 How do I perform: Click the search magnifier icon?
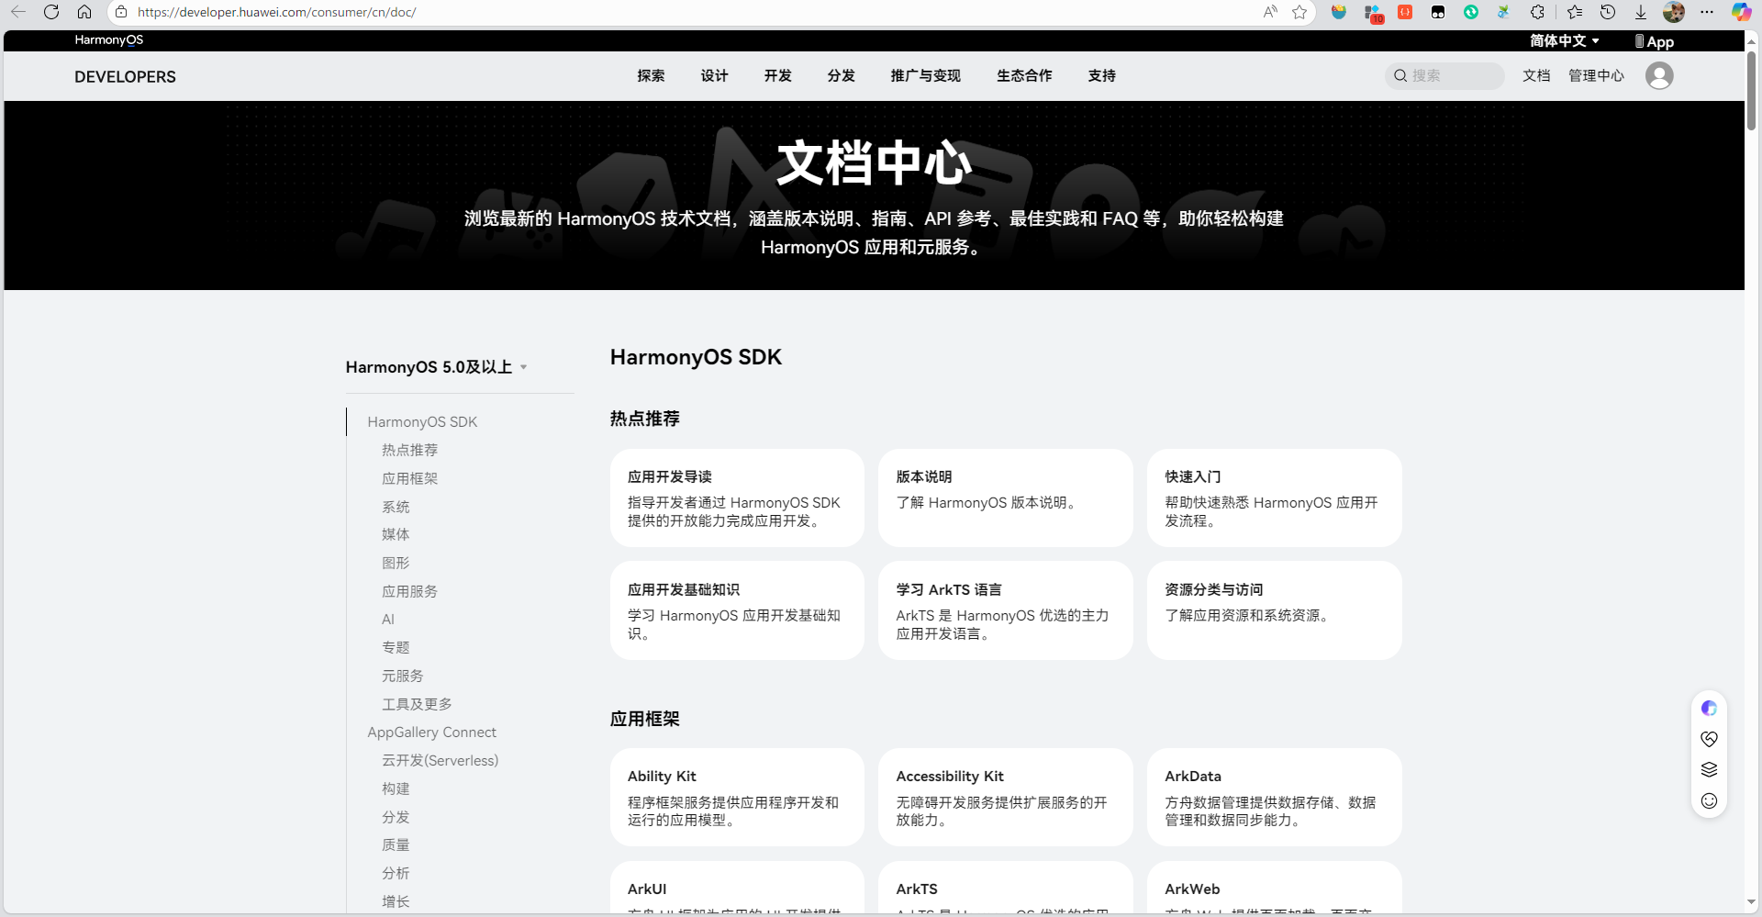coord(1400,75)
